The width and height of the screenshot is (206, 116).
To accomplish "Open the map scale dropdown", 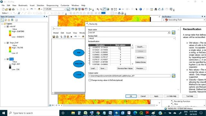I will coord(64,9).
